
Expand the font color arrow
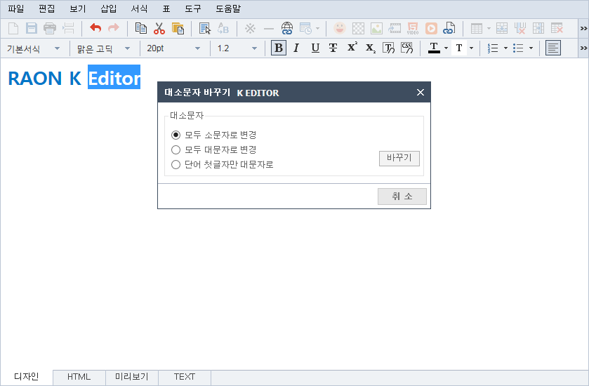[x=446, y=48]
